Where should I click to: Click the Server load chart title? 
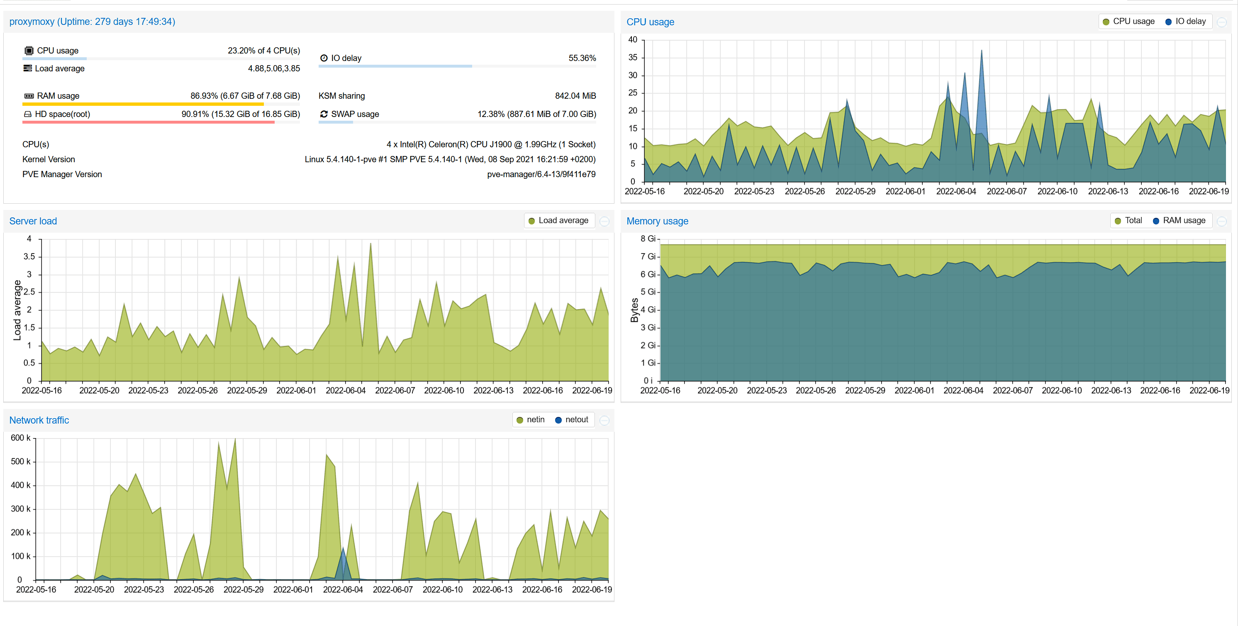pos(33,221)
